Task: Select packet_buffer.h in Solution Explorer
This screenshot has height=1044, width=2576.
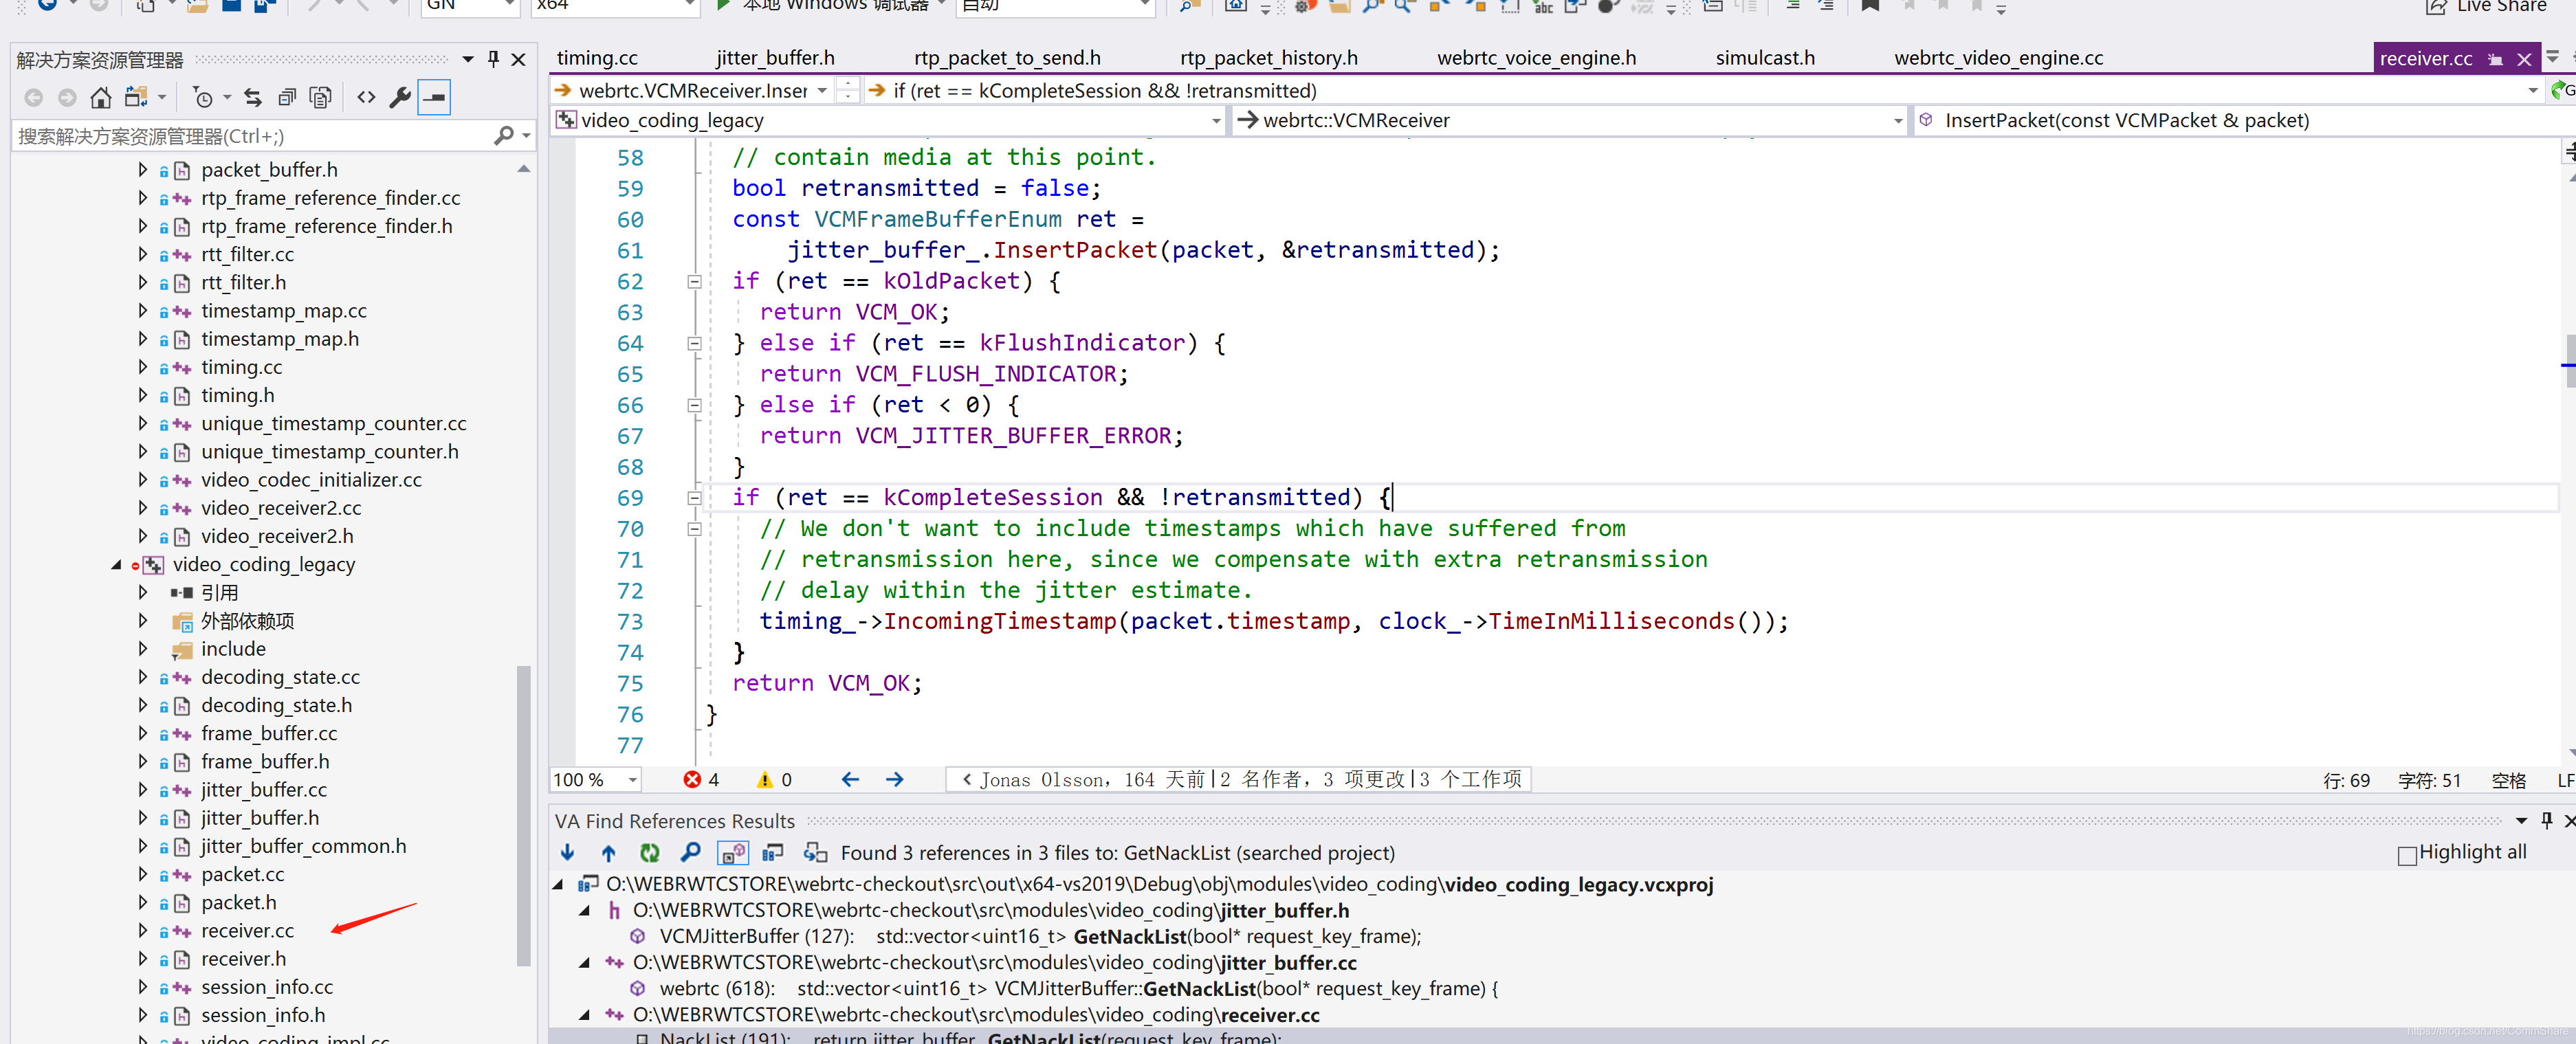Action: coord(269,170)
